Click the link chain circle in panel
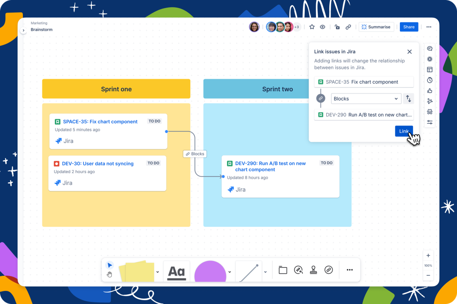Viewport: 457px width, 304px height. click(x=321, y=98)
